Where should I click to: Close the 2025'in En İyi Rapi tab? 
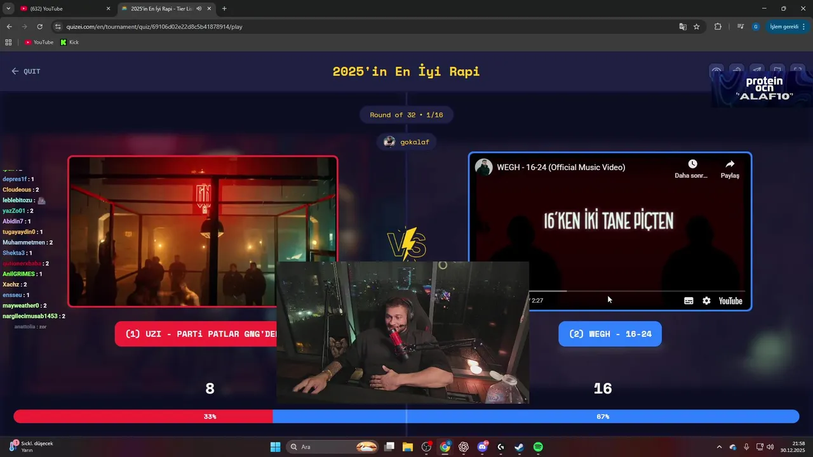pyautogui.click(x=209, y=9)
